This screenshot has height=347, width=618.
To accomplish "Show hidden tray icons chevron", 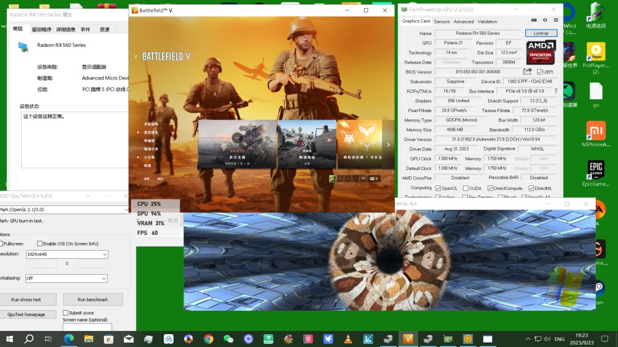I will tap(528, 339).
